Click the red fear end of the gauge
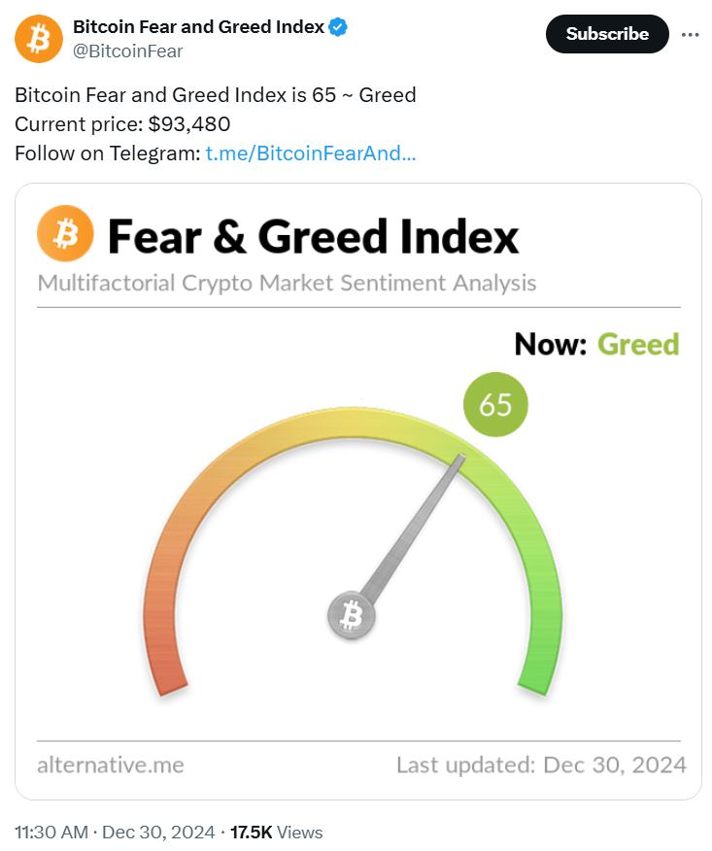Screen dimensions: 712x851 163,651
